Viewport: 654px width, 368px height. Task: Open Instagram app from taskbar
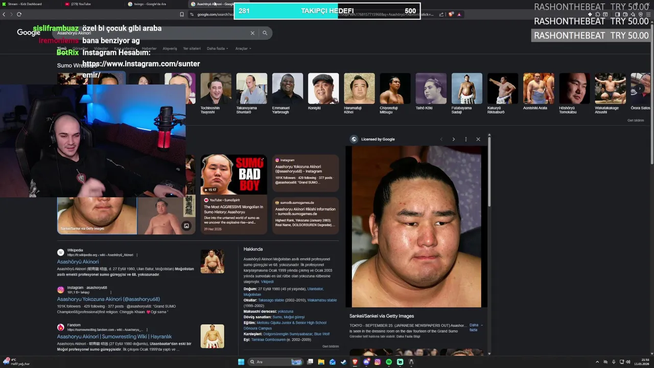click(378, 362)
